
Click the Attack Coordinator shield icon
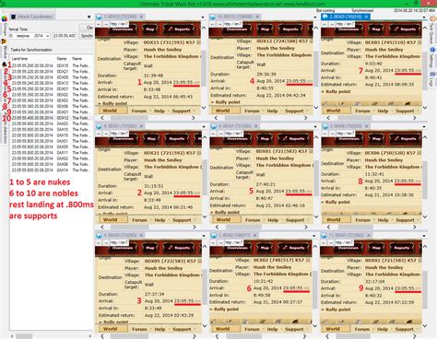pyautogui.click(x=13, y=17)
